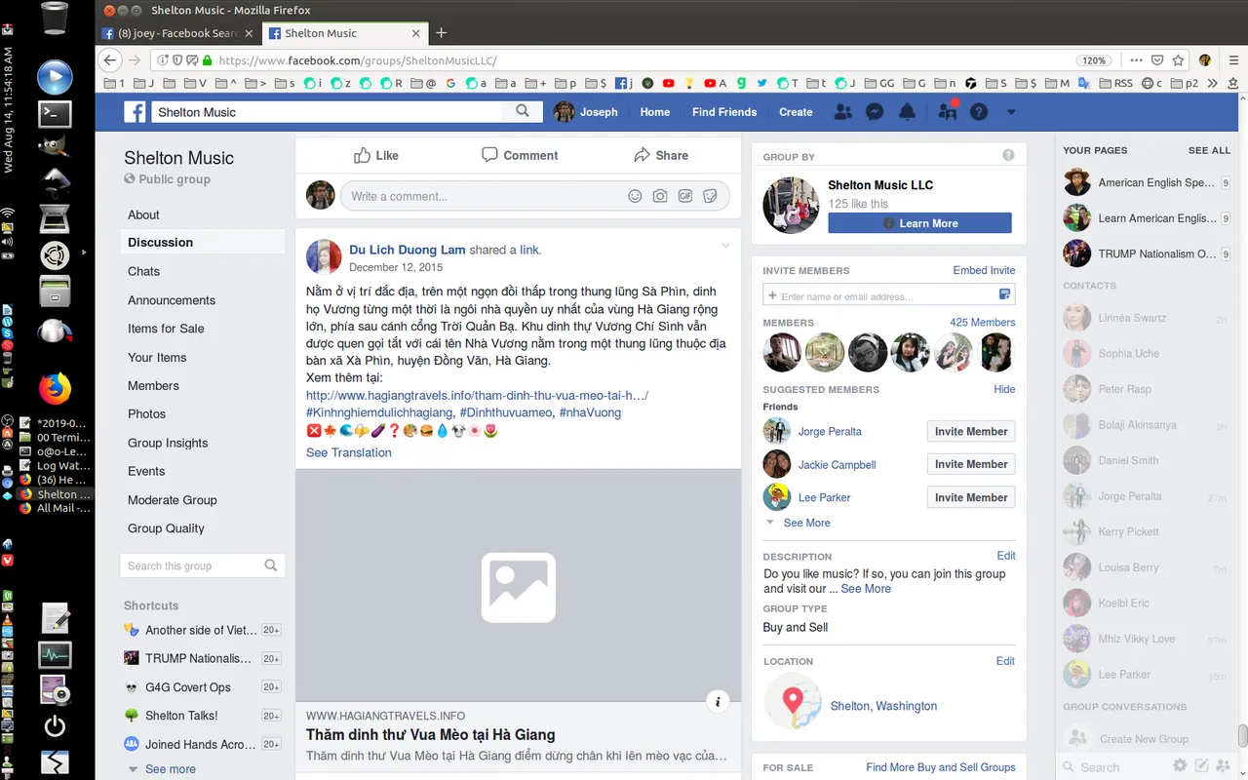Open the groups icon with red badge

pos(947,111)
